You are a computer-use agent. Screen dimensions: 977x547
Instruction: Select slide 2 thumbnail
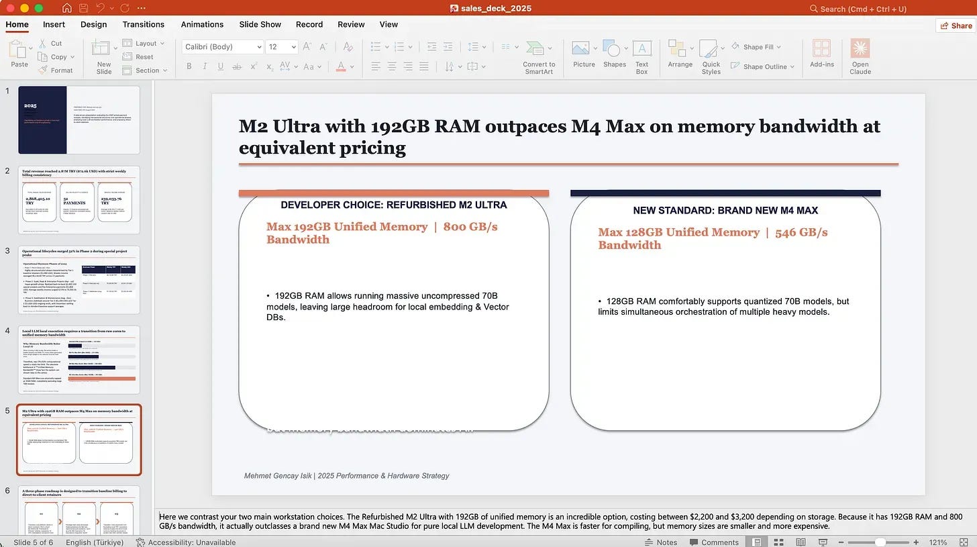point(79,200)
